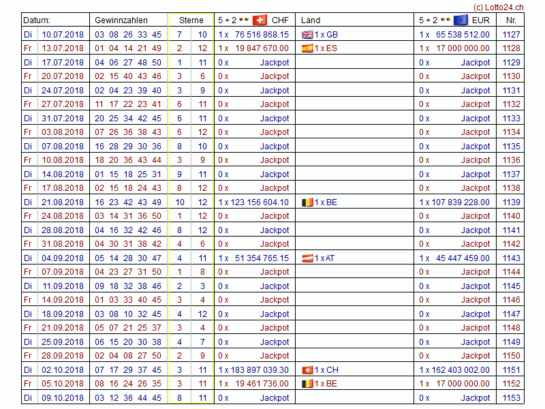Click the British flag beside 1 x GB
545x409 pixels.
click(307, 34)
